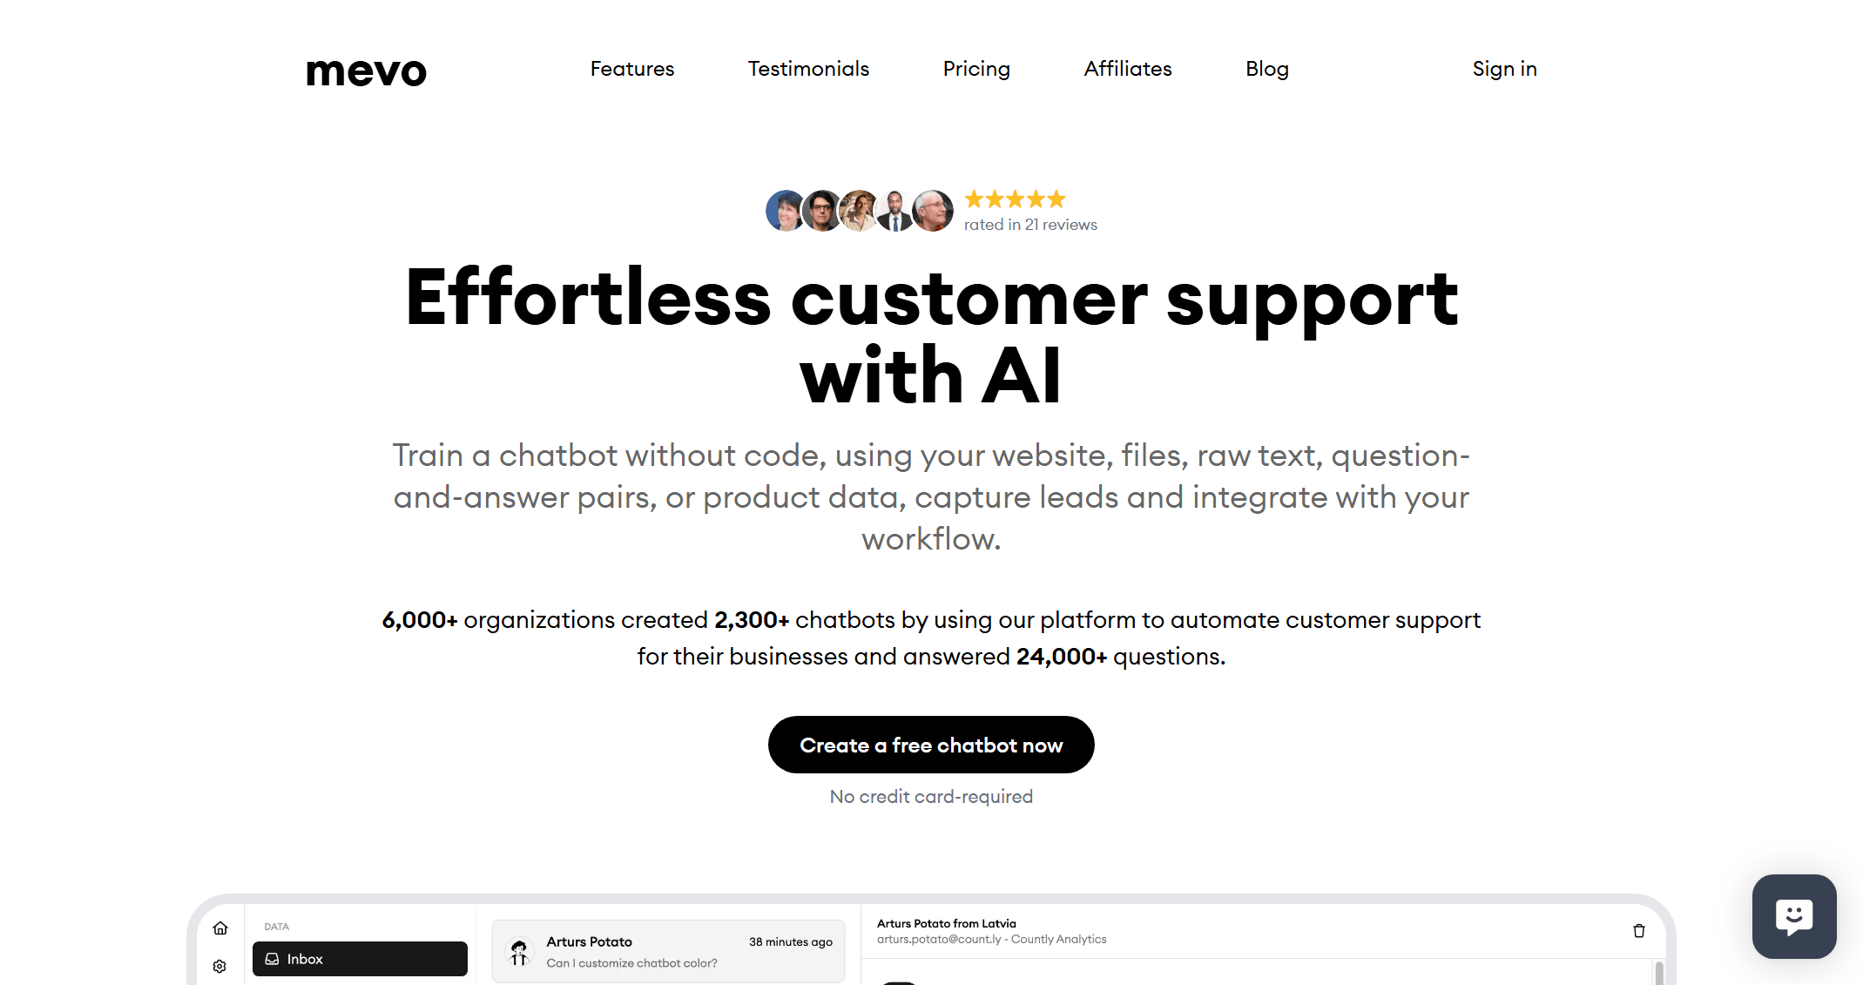1863x985 pixels.
Task: Open the 'Can I customize chatbot color?' conversation
Action: pos(668,952)
